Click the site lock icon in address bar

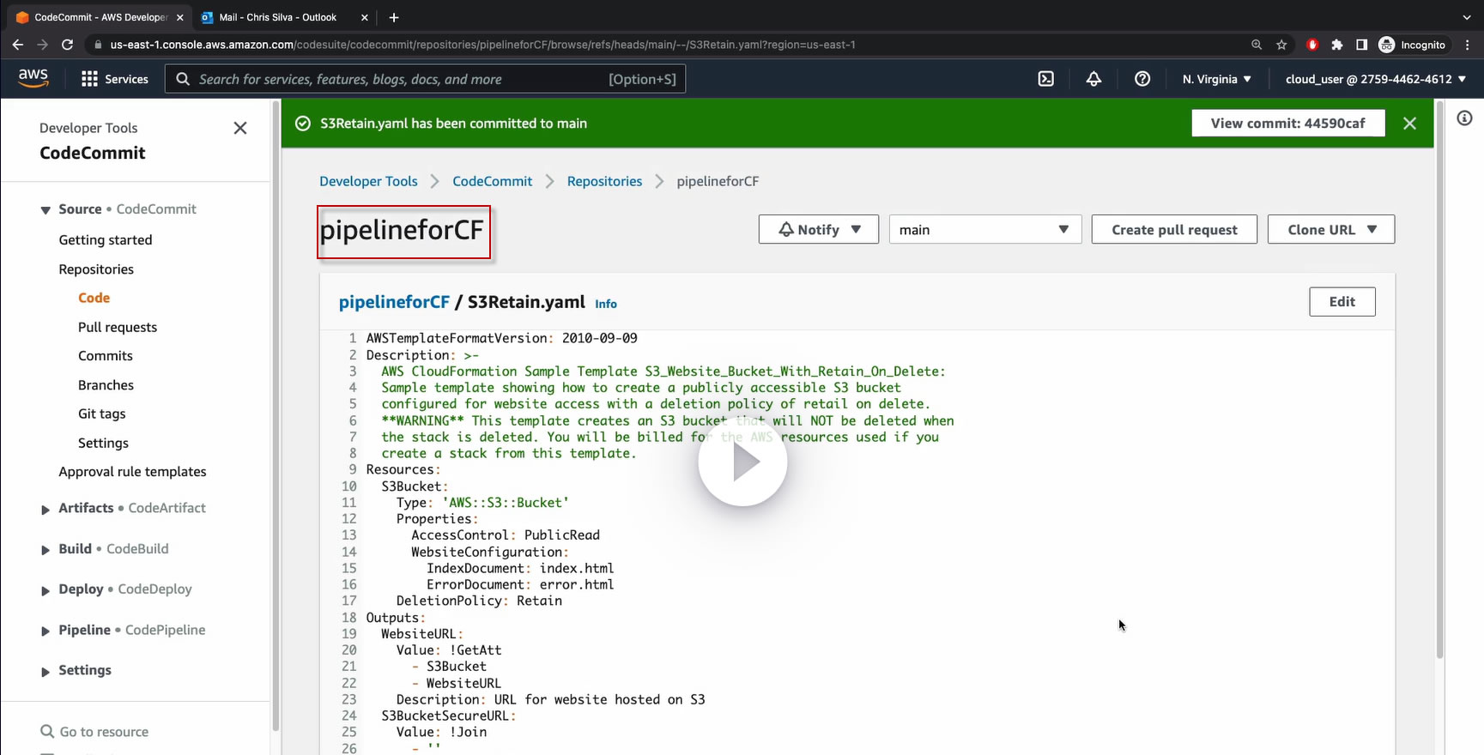pos(99,45)
